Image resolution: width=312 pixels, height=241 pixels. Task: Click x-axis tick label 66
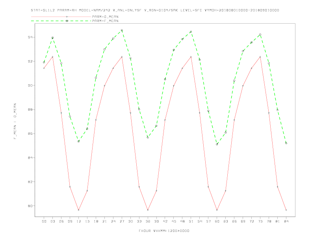click(234, 221)
